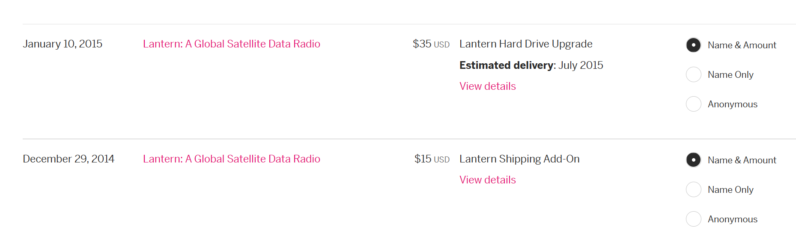
Task: Choose Anonymous radio for Shipping Add-On pledge
Action: click(x=693, y=219)
